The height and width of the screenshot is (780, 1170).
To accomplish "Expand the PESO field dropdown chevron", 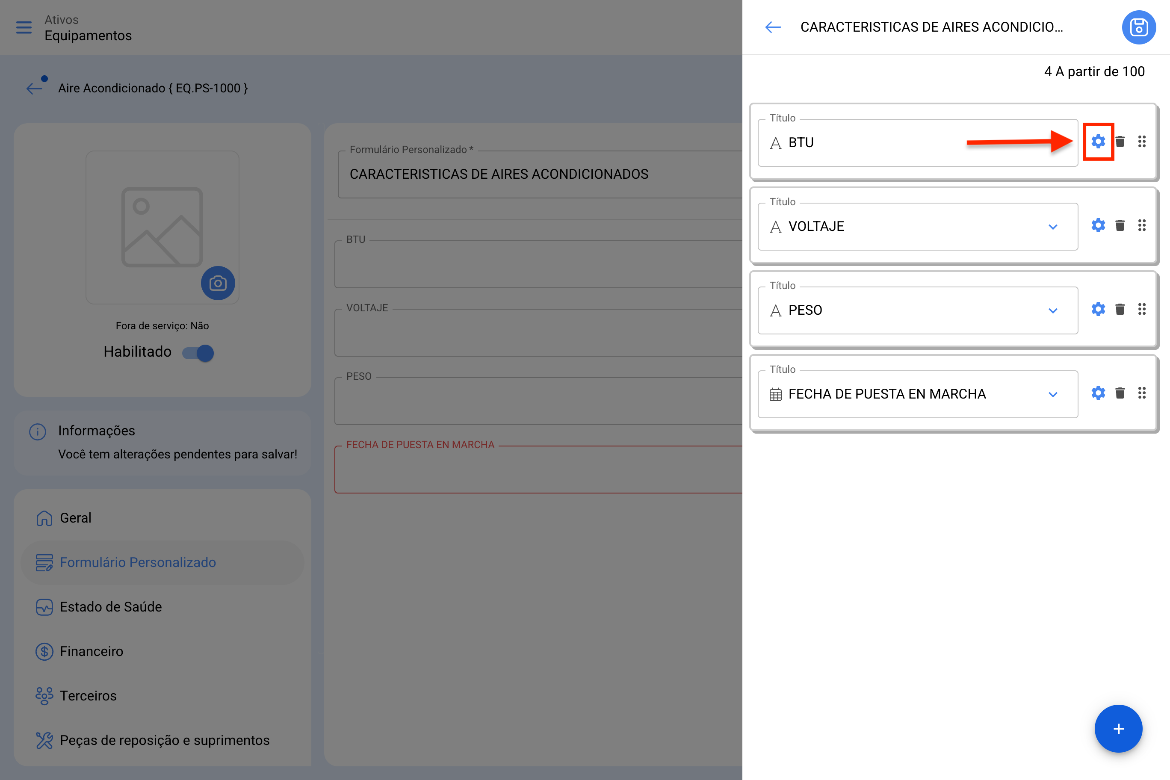I will 1052,311.
